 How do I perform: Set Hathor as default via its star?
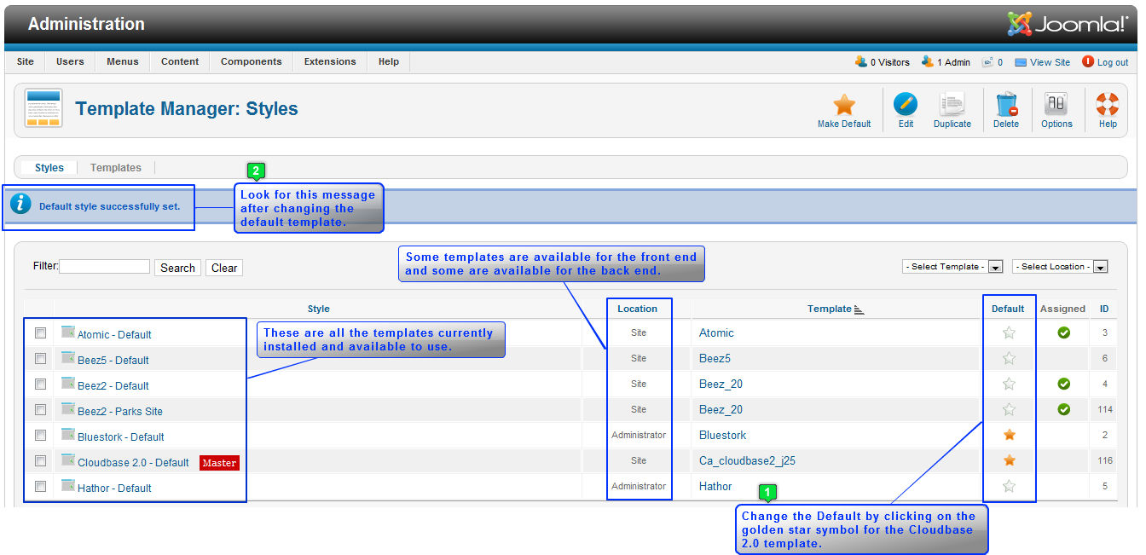[x=1010, y=486]
